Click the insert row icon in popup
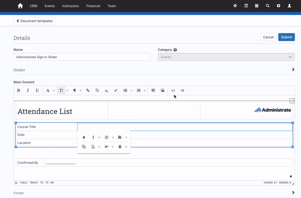The image size is (301, 198). click(93, 146)
